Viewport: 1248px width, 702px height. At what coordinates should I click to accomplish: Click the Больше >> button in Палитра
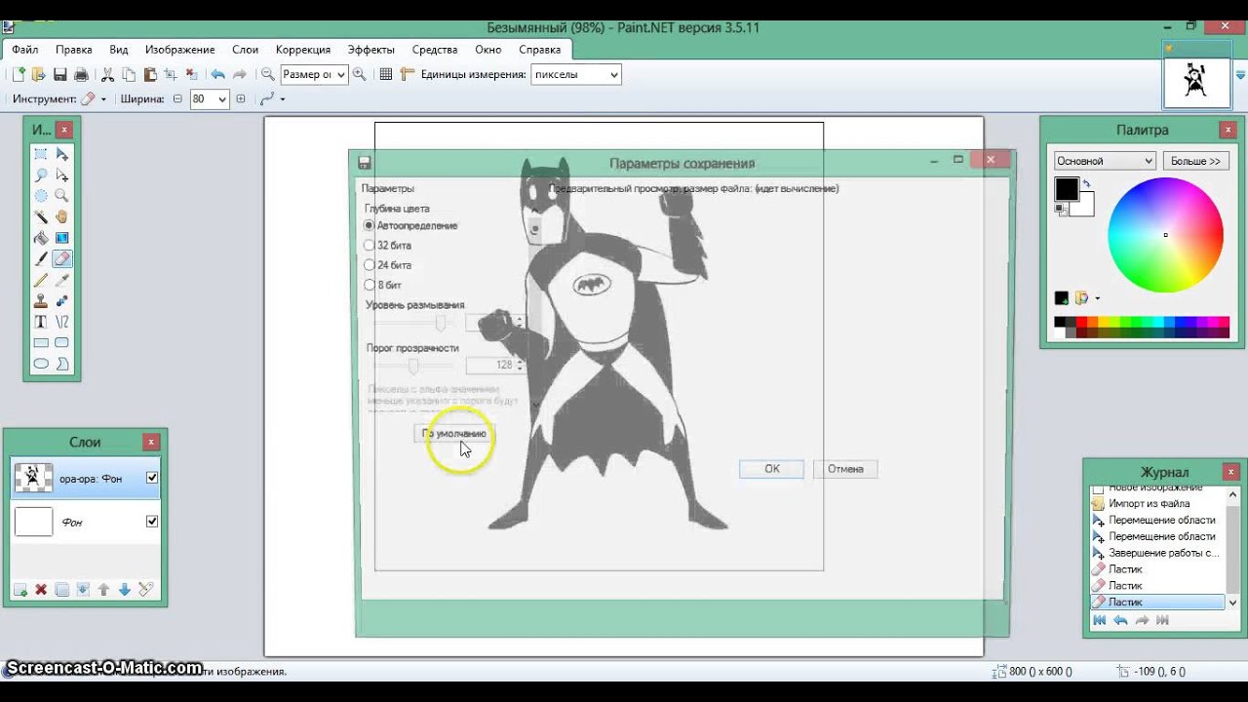[x=1195, y=161]
